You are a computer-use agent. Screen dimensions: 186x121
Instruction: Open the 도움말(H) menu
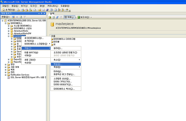65,6
